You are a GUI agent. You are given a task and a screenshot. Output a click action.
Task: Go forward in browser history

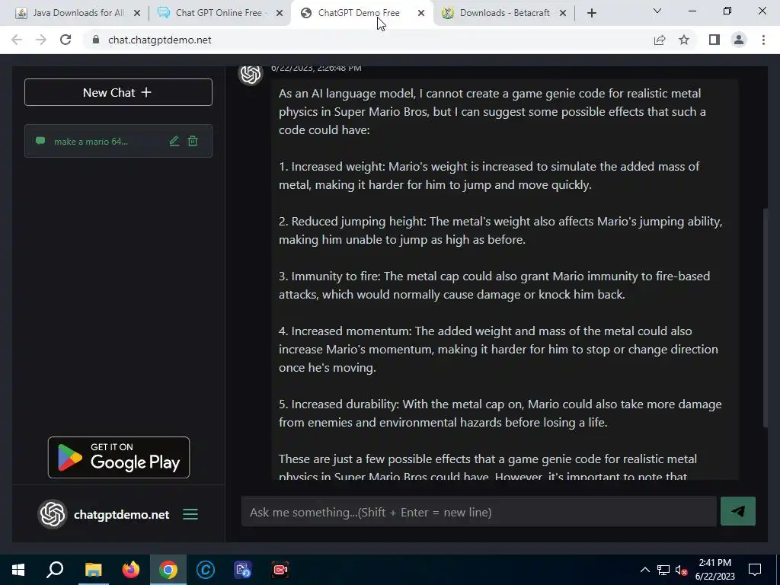coord(41,40)
